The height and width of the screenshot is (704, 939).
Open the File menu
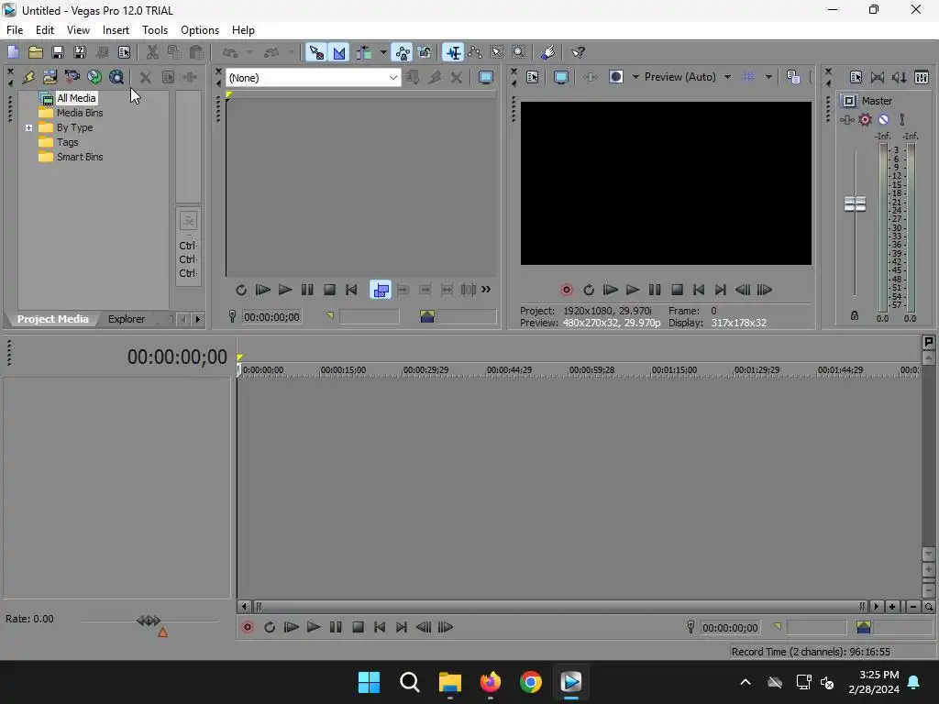coord(15,30)
